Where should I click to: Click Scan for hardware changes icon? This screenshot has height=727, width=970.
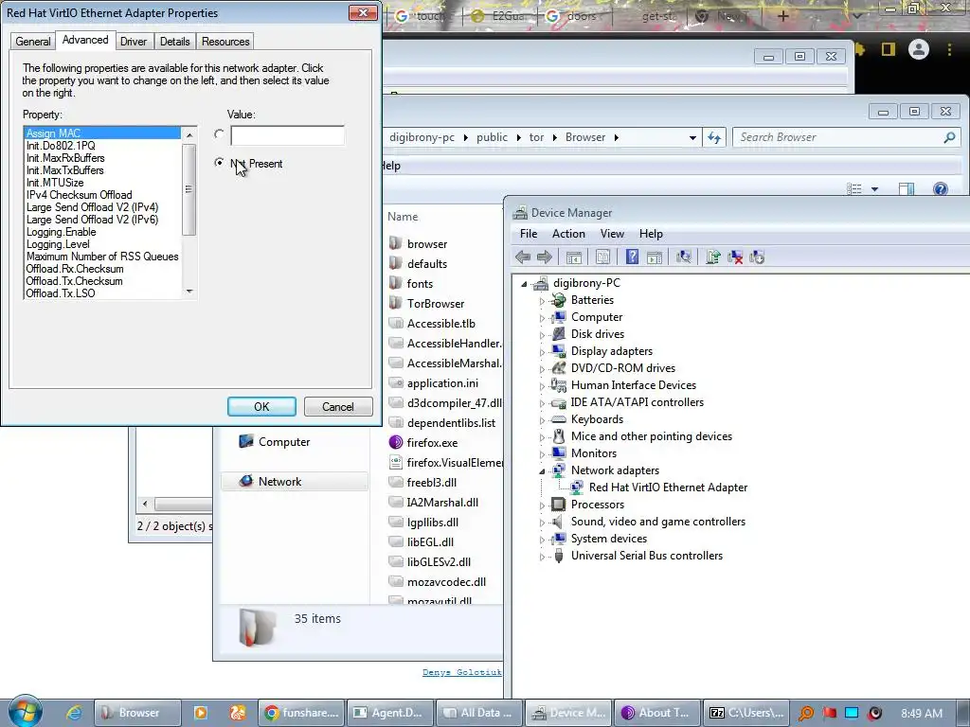click(684, 257)
